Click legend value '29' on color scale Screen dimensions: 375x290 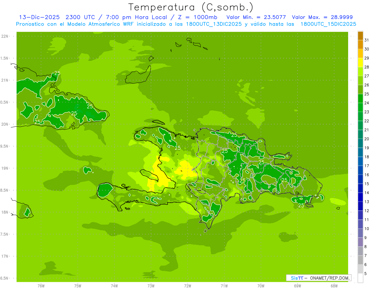[x=367, y=58]
